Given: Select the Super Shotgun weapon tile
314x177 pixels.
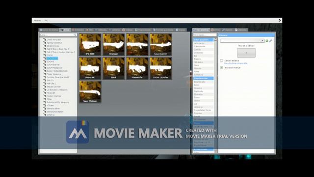Looking at the screenshot, I should coord(90,92).
